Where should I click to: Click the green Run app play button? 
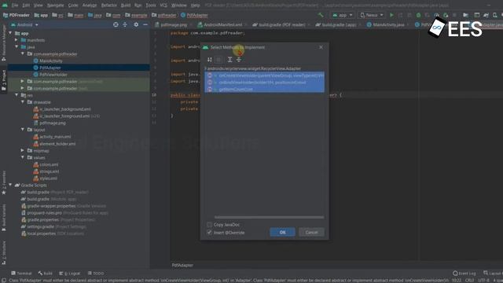click(x=391, y=15)
